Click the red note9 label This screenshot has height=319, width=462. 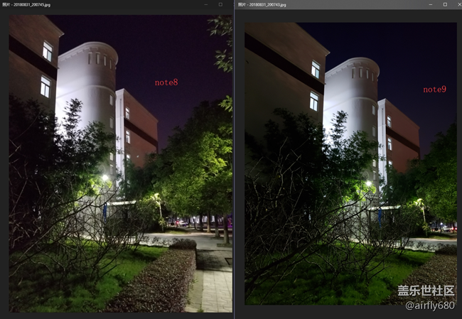pyautogui.click(x=434, y=90)
